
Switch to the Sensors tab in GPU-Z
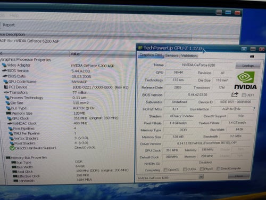(172, 55)
